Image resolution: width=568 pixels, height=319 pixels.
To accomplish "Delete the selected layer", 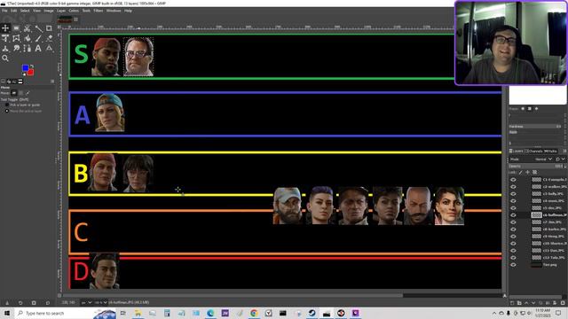I will click(562, 303).
